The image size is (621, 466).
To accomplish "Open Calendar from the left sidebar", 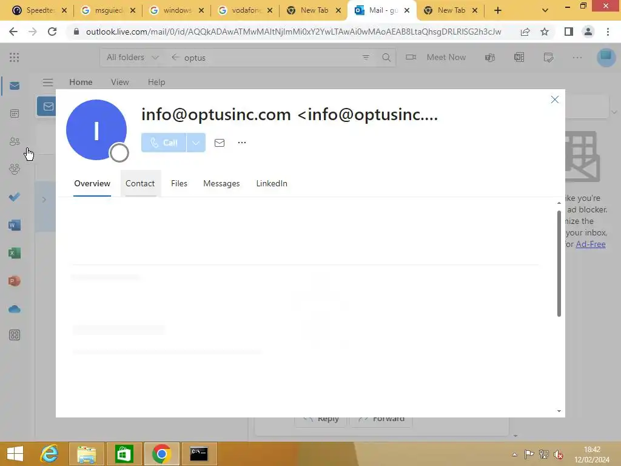I will pyautogui.click(x=15, y=113).
